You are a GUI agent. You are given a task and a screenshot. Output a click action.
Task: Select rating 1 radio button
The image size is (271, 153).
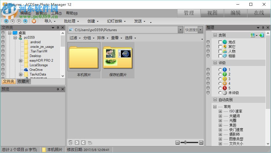(x=220, y=69)
